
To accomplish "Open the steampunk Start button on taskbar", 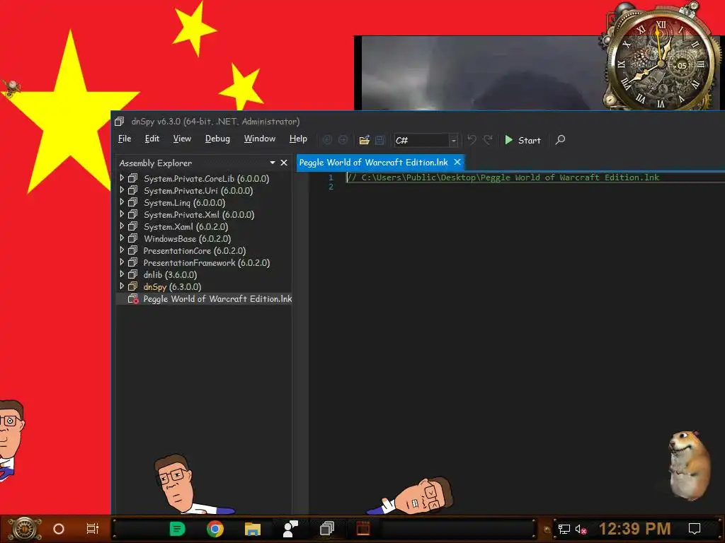I will click(24, 529).
